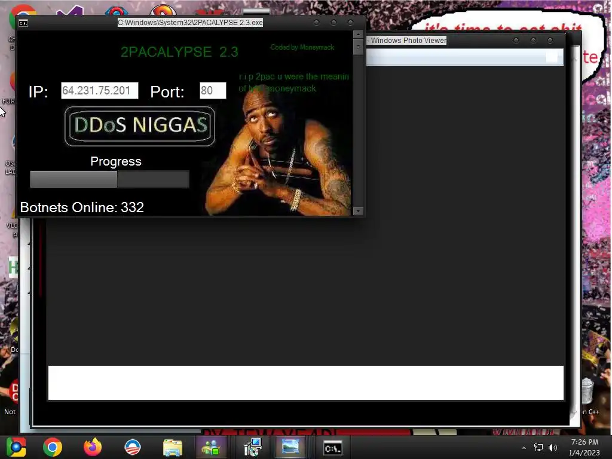Launch Firefox from the taskbar
612x459 pixels.
[x=93, y=447]
